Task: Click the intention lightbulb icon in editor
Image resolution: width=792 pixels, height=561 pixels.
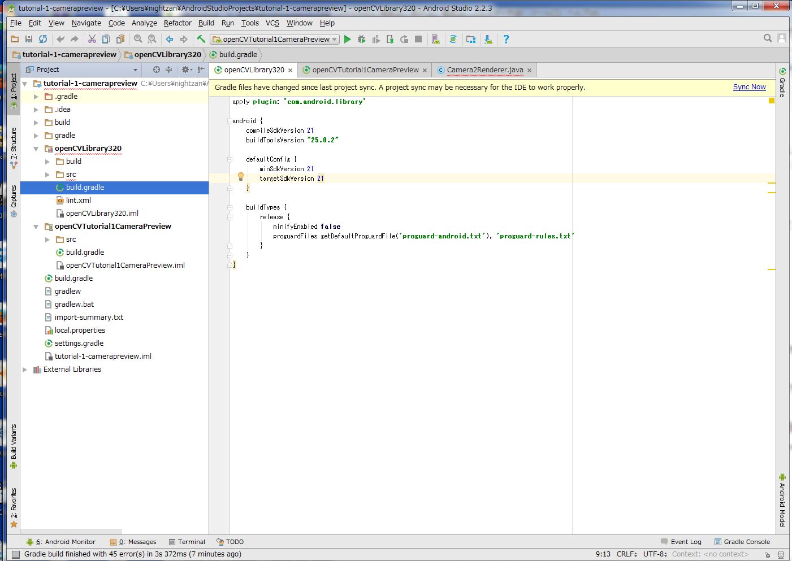Action: 241,176
